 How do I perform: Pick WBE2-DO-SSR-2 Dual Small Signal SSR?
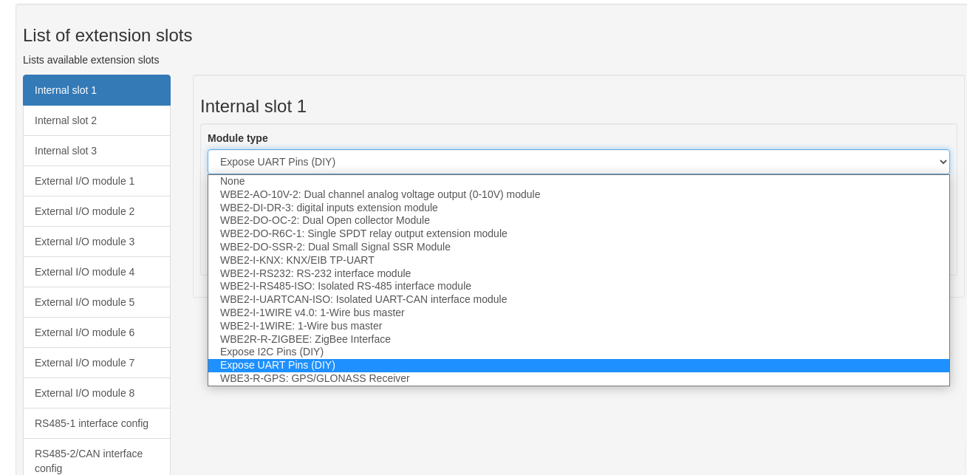[x=578, y=247]
